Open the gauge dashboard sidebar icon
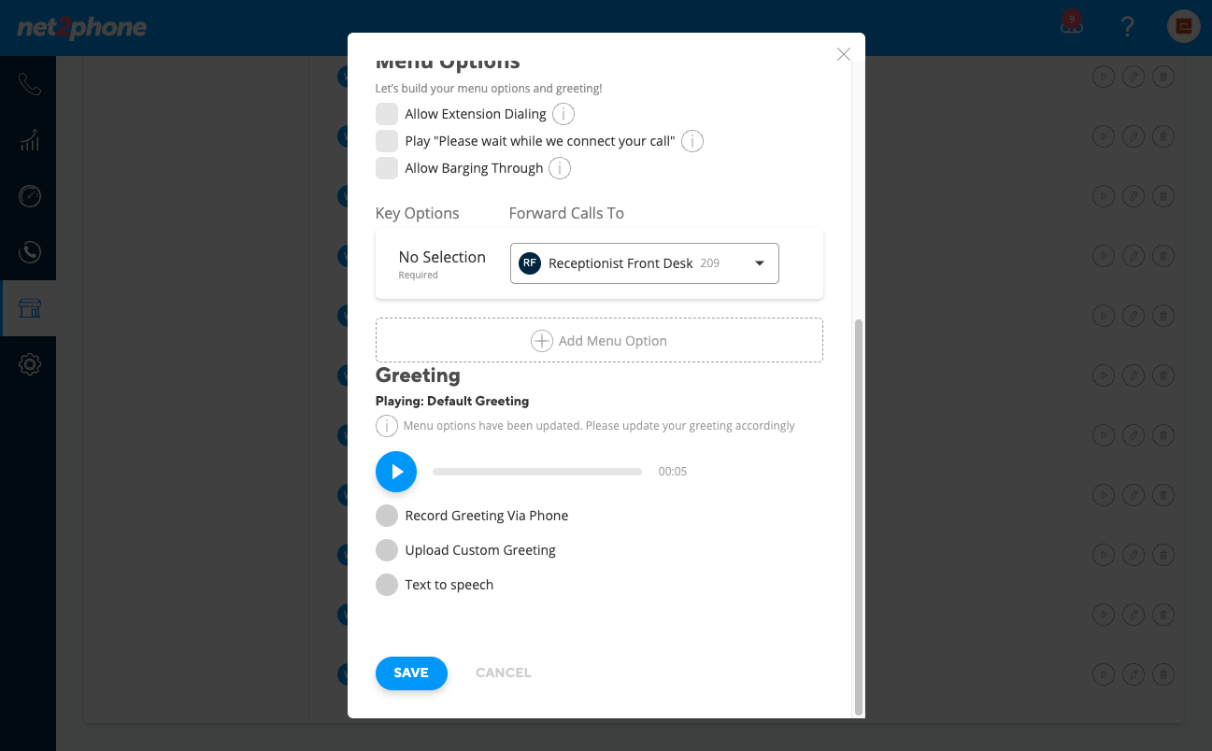The image size is (1212, 751). coord(30,196)
